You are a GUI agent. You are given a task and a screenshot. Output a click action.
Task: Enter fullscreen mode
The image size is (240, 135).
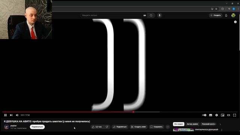click(234, 115)
